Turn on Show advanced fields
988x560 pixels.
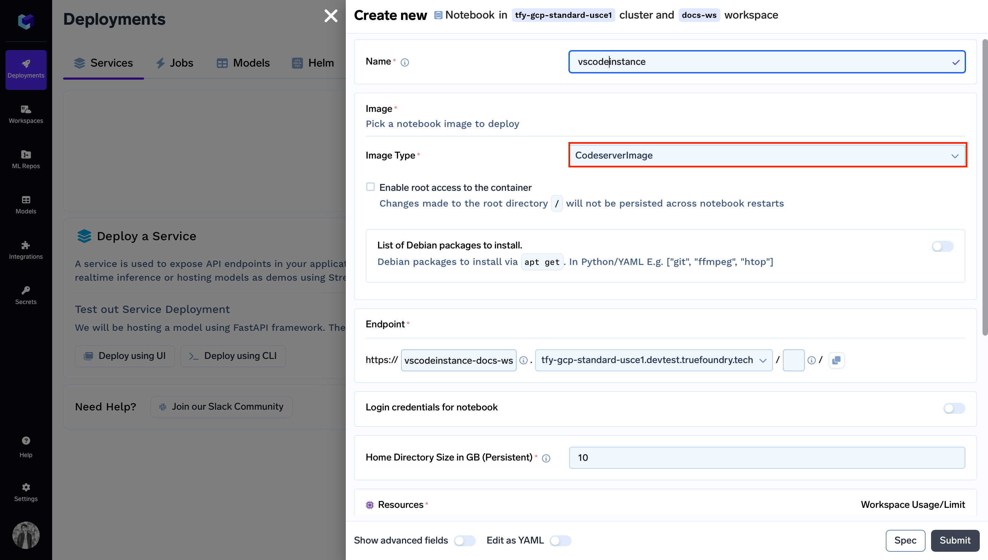click(464, 541)
